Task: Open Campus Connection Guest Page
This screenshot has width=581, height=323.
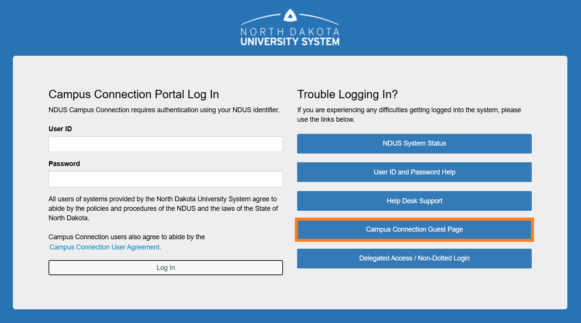Action: click(414, 229)
